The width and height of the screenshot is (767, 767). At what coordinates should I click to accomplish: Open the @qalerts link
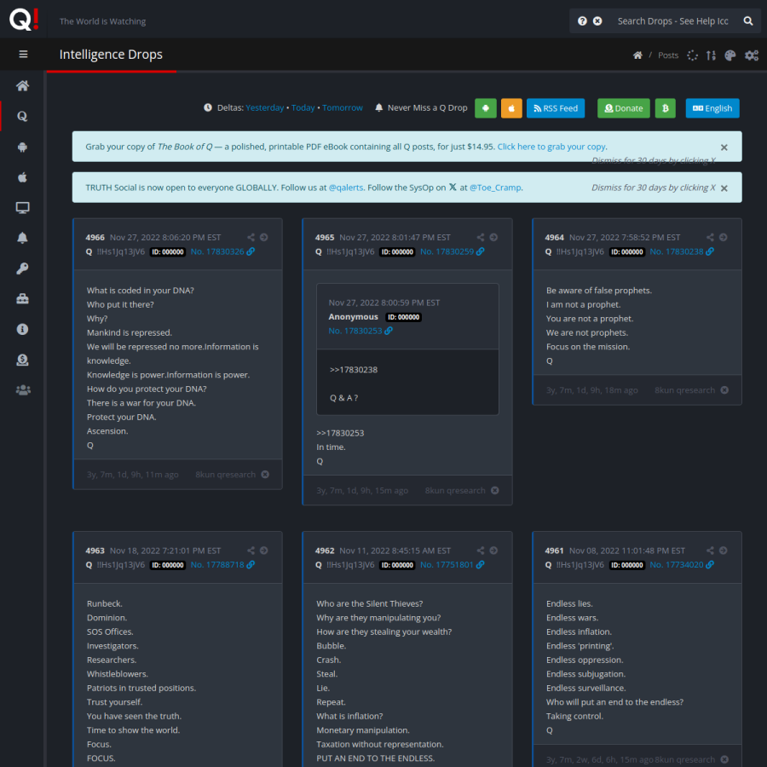(x=346, y=187)
